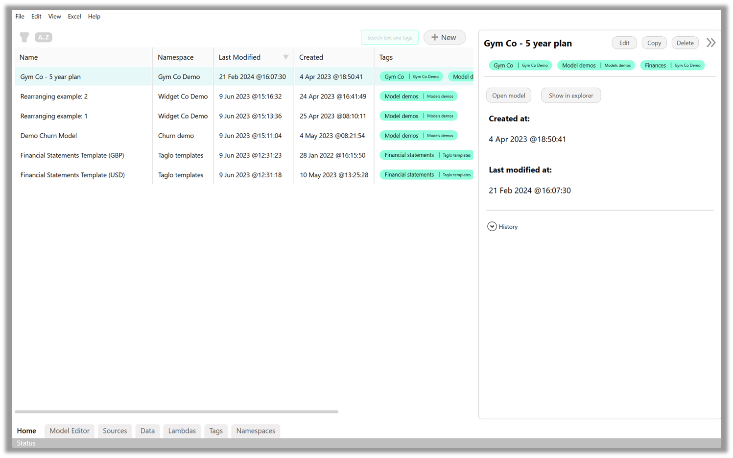Click the History circular chevron icon

click(492, 226)
